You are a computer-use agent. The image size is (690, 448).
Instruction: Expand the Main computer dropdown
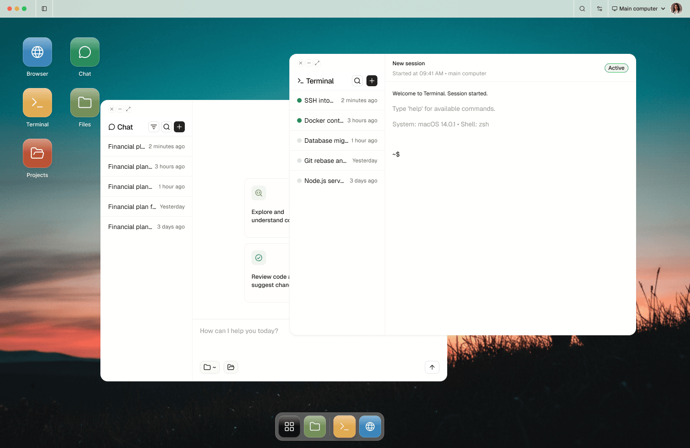click(x=638, y=9)
